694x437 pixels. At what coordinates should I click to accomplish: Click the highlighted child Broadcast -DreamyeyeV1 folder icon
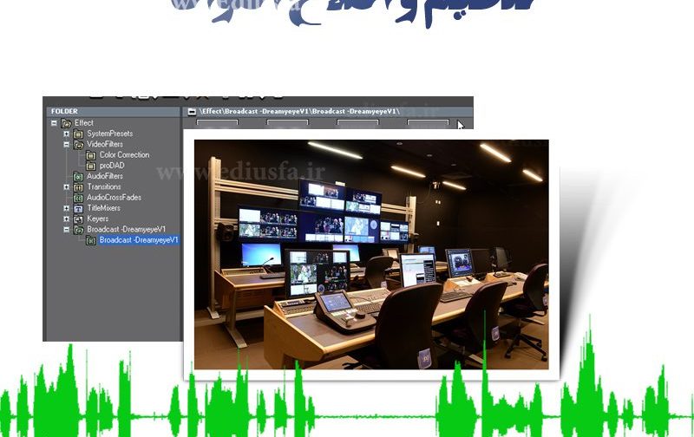[x=91, y=240]
